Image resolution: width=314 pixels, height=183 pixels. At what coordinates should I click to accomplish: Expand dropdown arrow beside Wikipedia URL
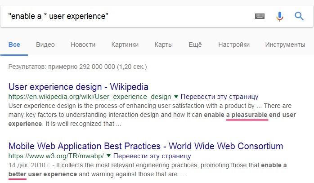[x=176, y=97]
